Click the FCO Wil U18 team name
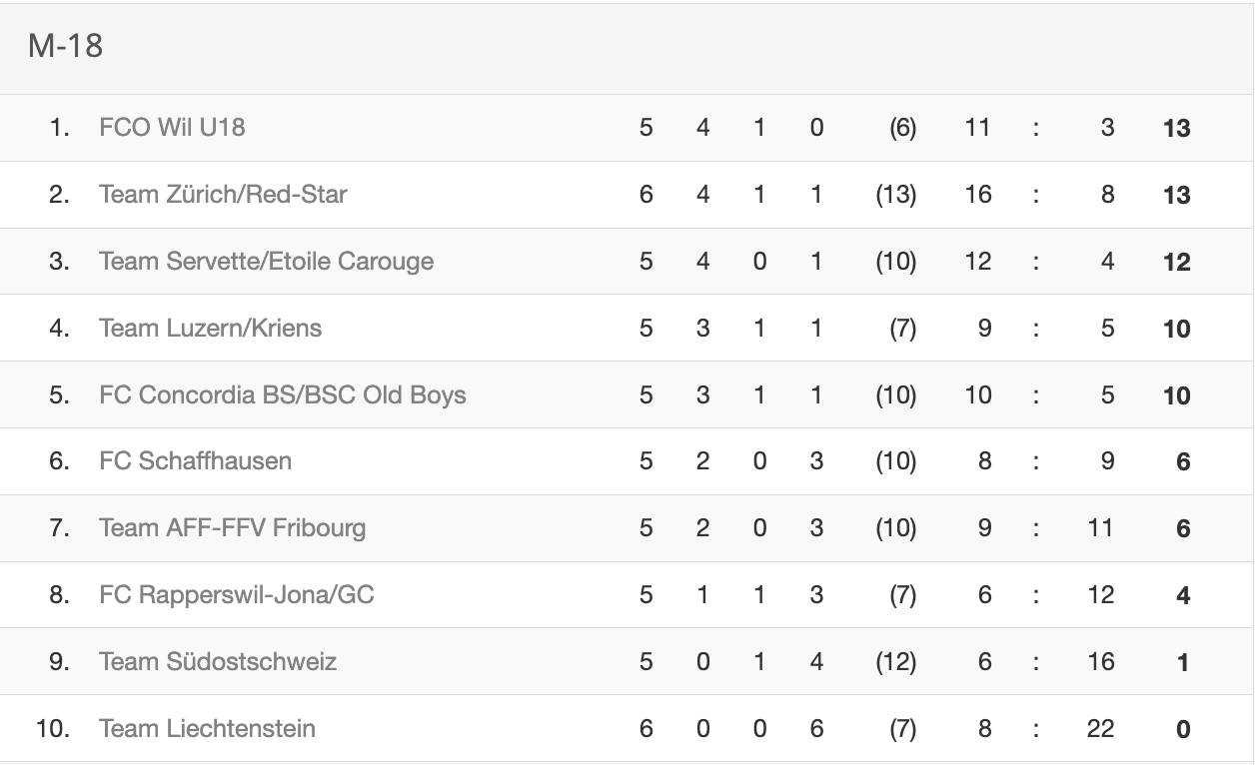Screen dimensions: 1257x765 point(172,128)
